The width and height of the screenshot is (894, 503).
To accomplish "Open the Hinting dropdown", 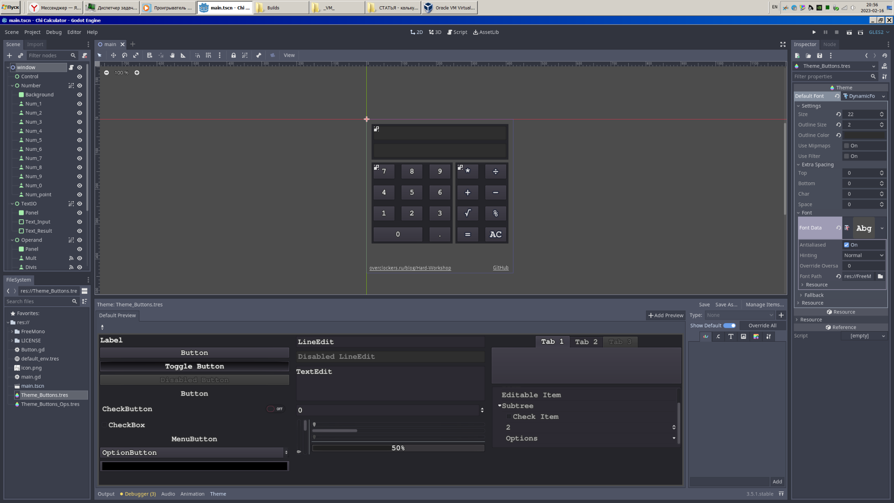I will point(864,255).
